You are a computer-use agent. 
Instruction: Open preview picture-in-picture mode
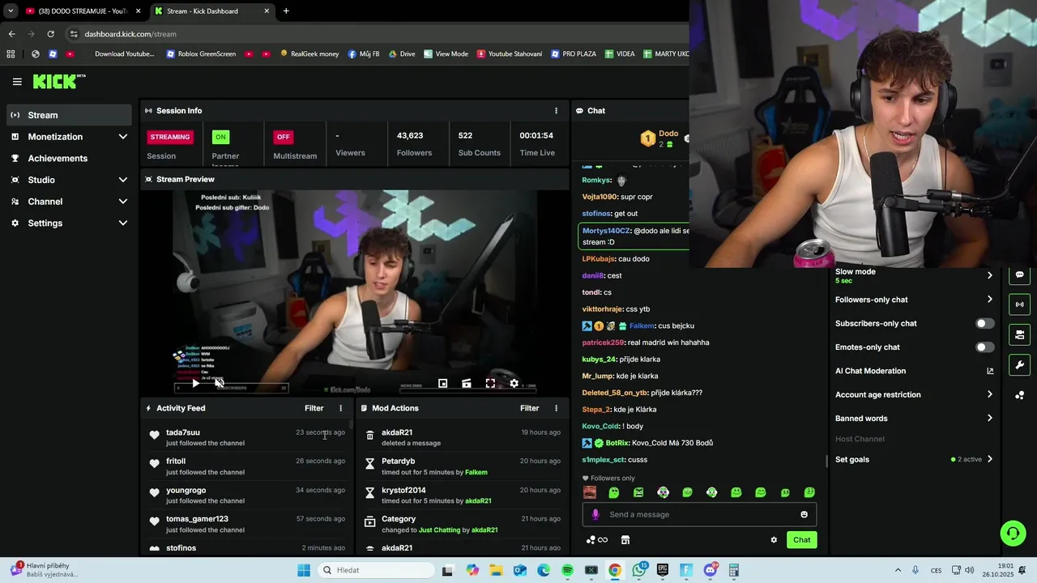[442, 384]
